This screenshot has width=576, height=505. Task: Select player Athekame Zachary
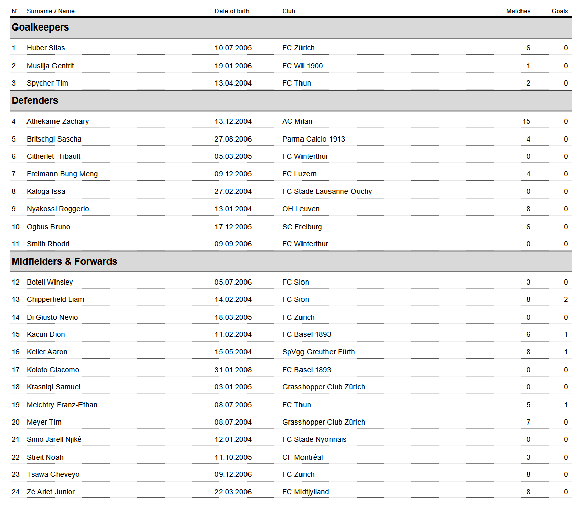click(x=58, y=122)
